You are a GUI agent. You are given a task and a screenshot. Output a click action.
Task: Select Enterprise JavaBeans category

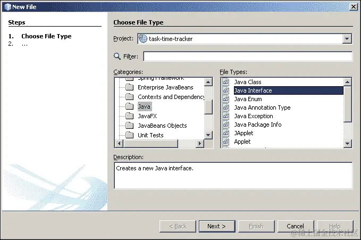click(x=165, y=87)
